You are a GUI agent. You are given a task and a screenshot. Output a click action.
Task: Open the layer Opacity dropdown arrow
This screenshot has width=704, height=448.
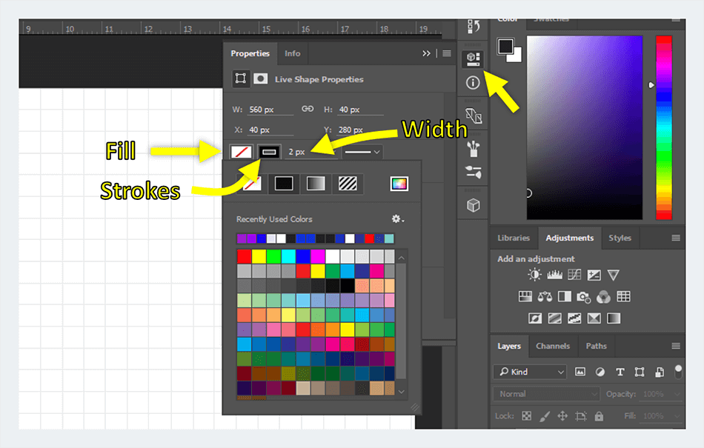(678, 394)
